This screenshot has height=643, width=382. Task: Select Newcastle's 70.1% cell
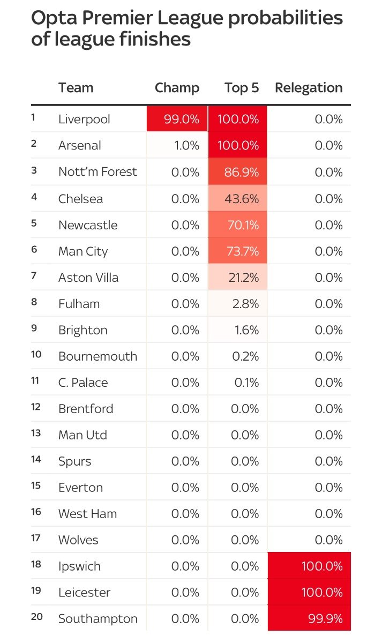(x=237, y=225)
